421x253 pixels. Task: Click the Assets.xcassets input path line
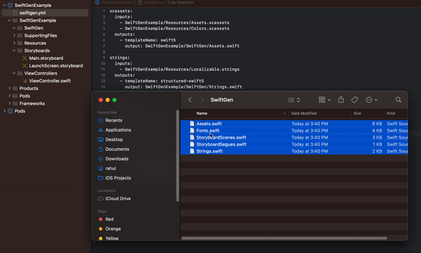[175, 23]
